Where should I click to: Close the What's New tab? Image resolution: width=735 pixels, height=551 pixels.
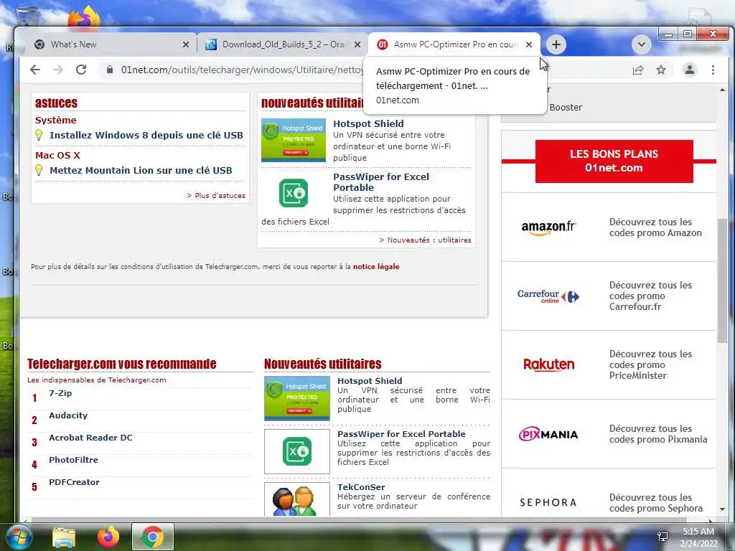(x=186, y=44)
